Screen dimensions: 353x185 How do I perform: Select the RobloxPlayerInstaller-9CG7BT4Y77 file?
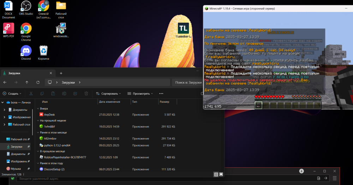pos(106,157)
